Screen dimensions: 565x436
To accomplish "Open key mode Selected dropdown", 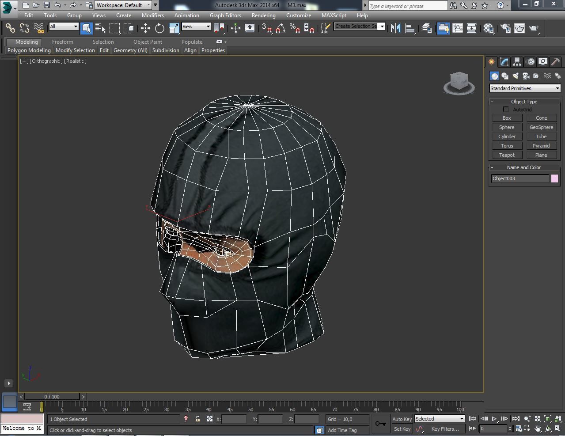I will pyautogui.click(x=440, y=419).
